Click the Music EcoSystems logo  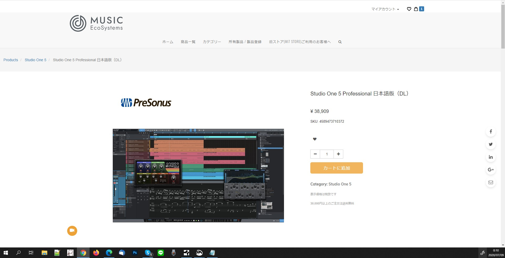click(x=96, y=23)
